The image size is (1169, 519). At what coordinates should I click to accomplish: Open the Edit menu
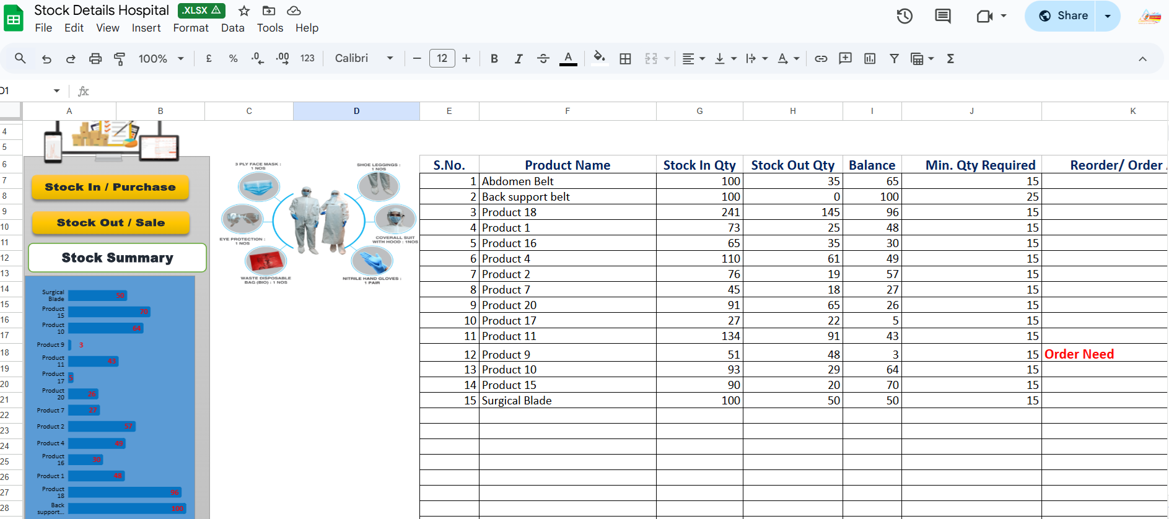click(x=74, y=28)
